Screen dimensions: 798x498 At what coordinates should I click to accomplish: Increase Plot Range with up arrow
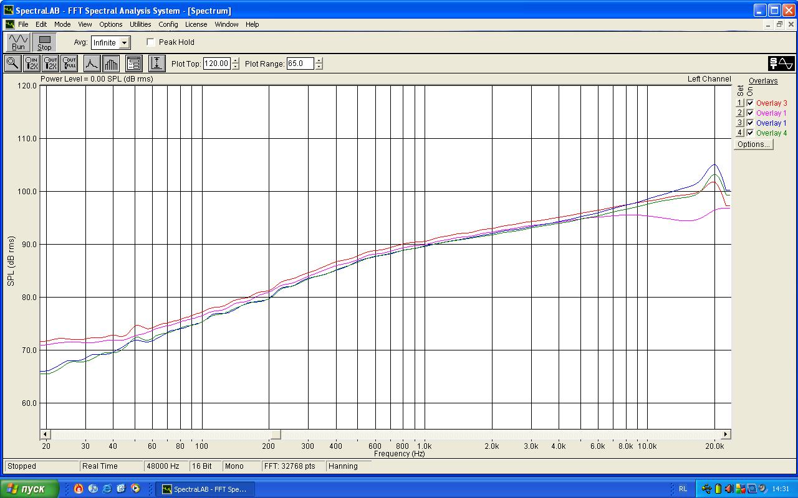pos(319,60)
